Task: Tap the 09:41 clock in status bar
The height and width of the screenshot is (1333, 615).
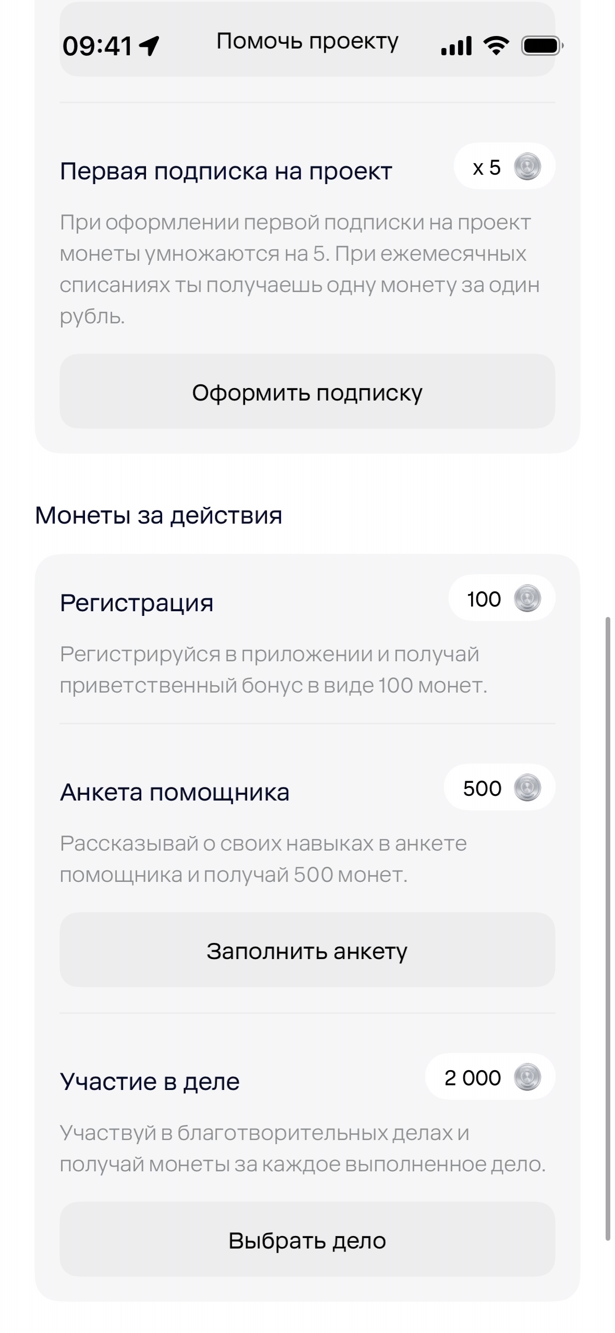Action: 97,46
